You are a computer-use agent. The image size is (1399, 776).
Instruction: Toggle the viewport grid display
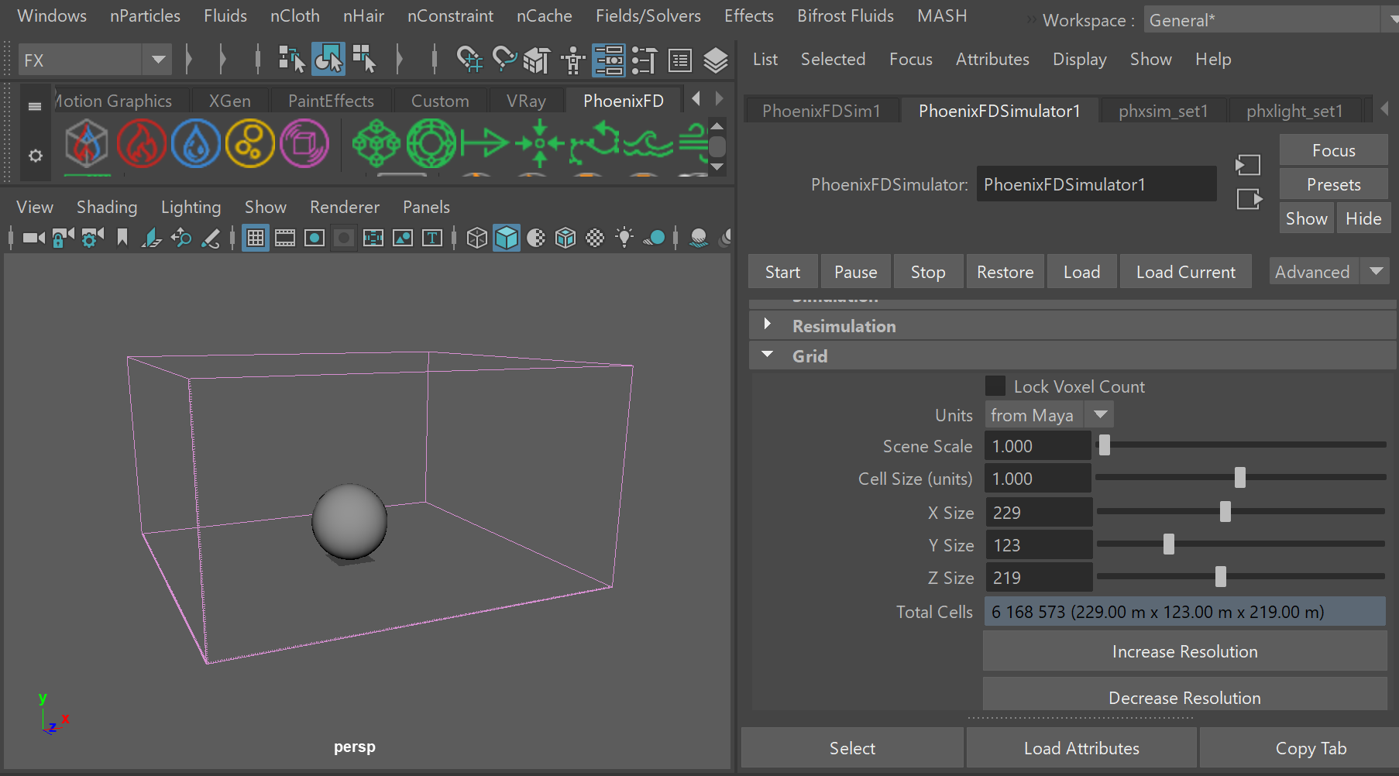coord(255,238)
